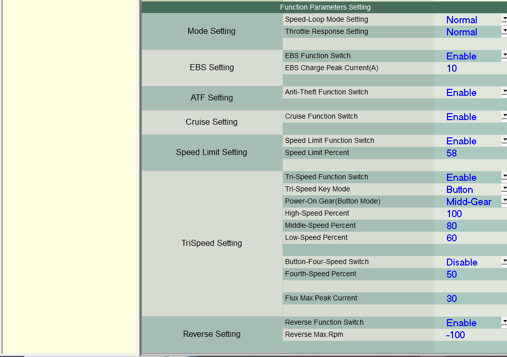This screenshot has height=357, width=507.
Task: Expand the Power-On Gear dropdown showing Midd-Gear
Action: (504, 201)
